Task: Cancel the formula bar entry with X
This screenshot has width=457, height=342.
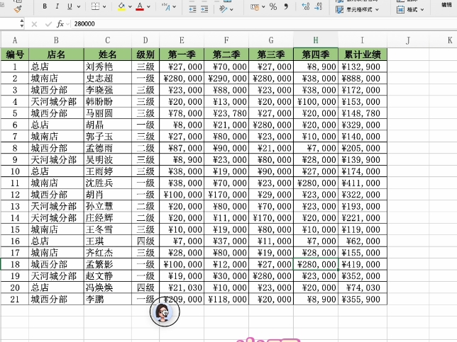Action: 34,24
